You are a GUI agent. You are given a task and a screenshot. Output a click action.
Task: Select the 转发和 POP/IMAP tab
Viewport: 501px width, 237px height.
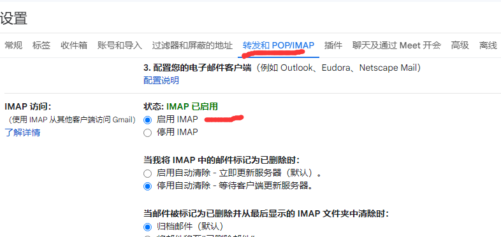279,45
